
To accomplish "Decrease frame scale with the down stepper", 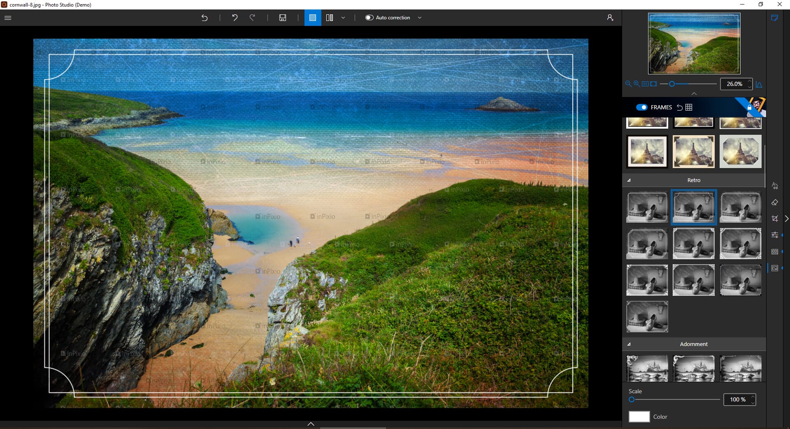I will click(x=753, y=402).
